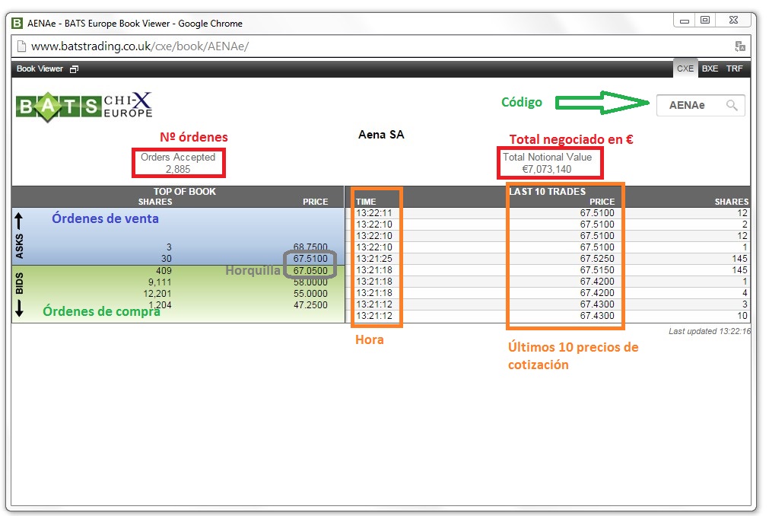Click the BATS Chi-X Europe logo
Screen dimensions: 769x516
tap(84, 106)
